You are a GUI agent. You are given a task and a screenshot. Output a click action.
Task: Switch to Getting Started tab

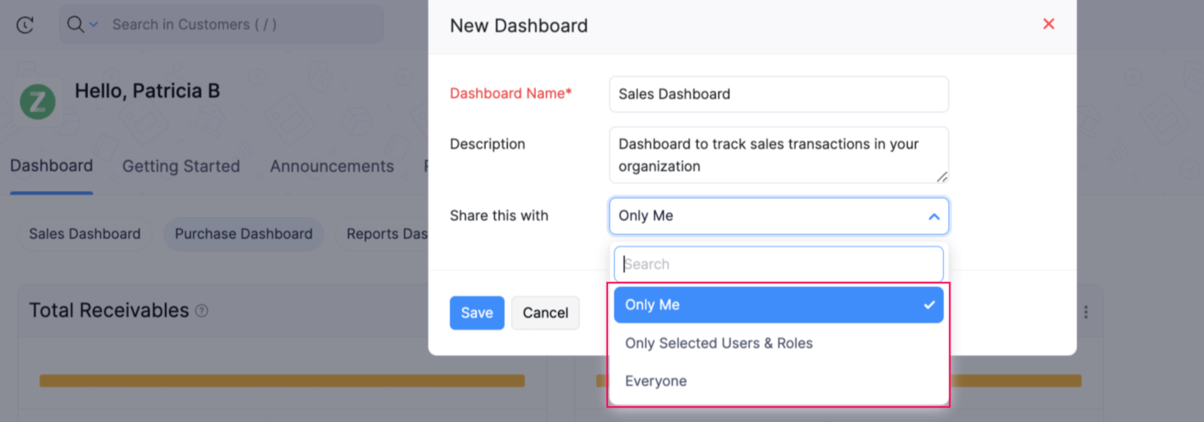(x=180, y=166)
